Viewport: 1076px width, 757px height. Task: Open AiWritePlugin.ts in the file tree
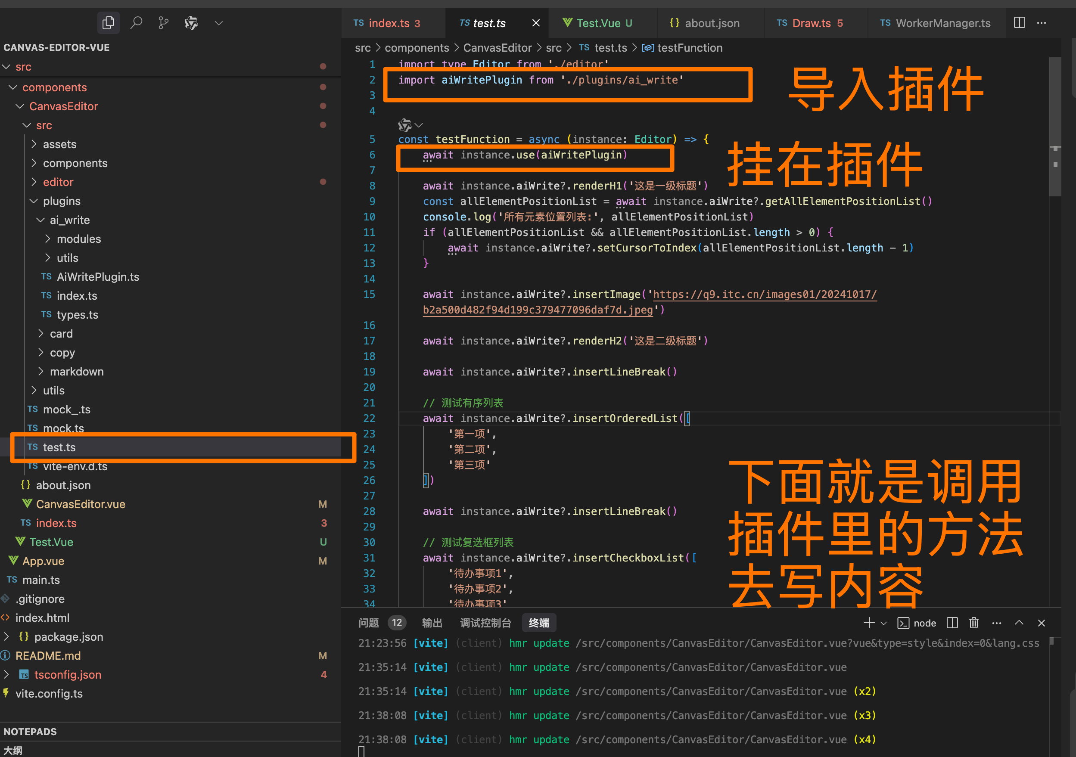click(98, 277)
